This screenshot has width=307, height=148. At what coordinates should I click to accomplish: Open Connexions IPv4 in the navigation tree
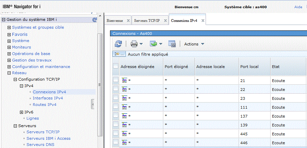click(x=50, y=92)
